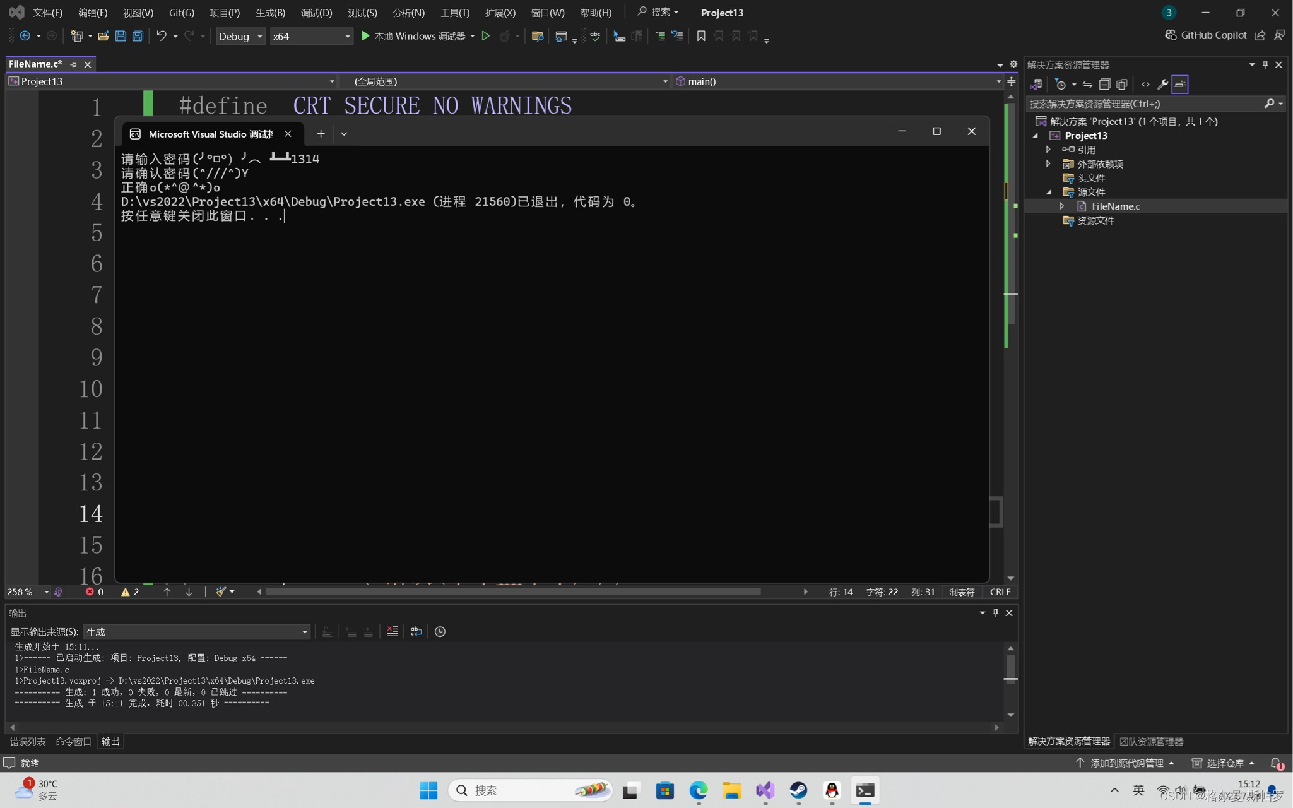This screenshot has height=808, width=1293.
Task: Start without debugging using the outlined green arrow
Action: (x=485, y=36)
